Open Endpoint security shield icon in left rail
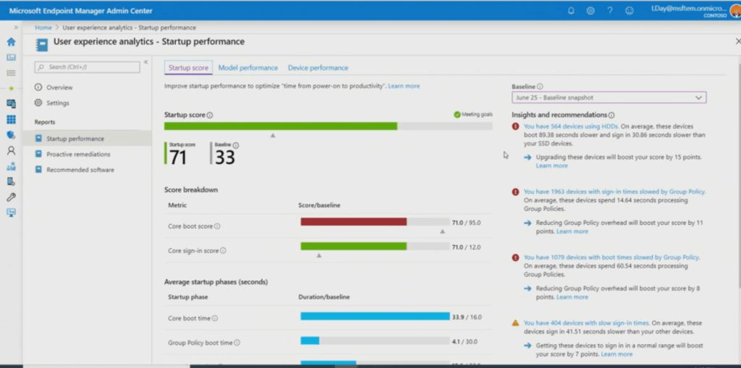This screenshot has width=741, height=368. [x=11, y=134]
